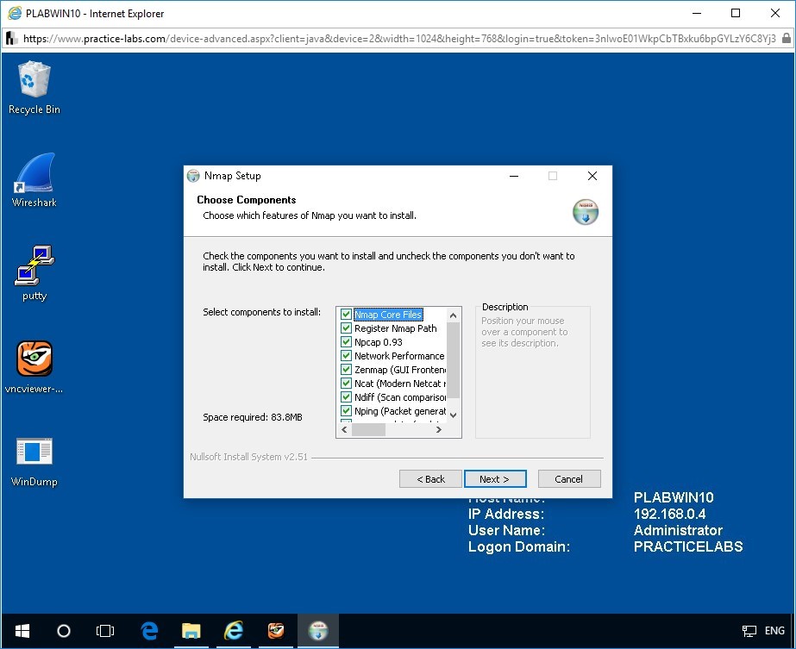This screenshot has height=649, width=796.
Task: Select the Wireshark desktop shortcut
Action: [34, 180]
